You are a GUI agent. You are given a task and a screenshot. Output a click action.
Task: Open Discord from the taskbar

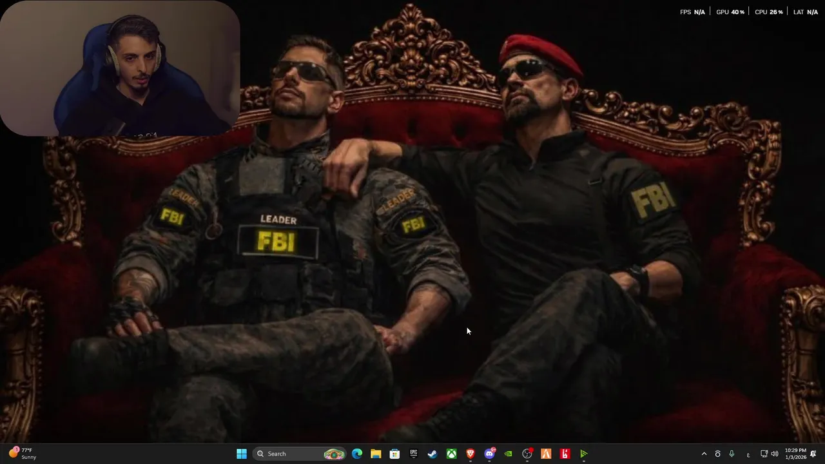tap(490, 454)
